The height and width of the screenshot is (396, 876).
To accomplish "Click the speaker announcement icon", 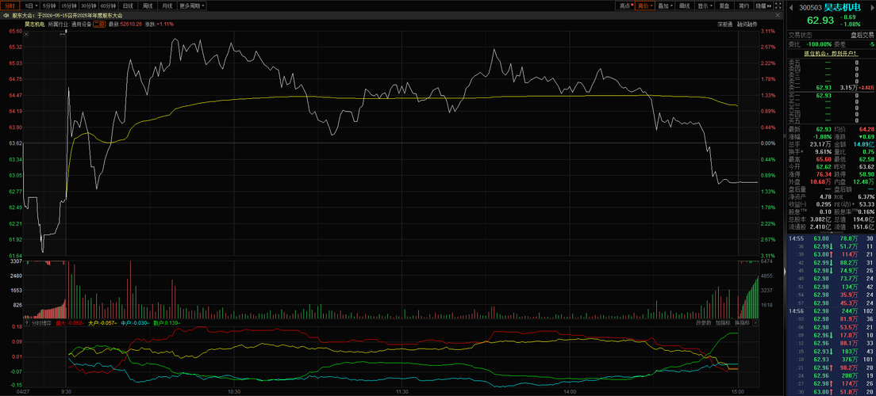I will pyautogui.click(x=6, y=16).
